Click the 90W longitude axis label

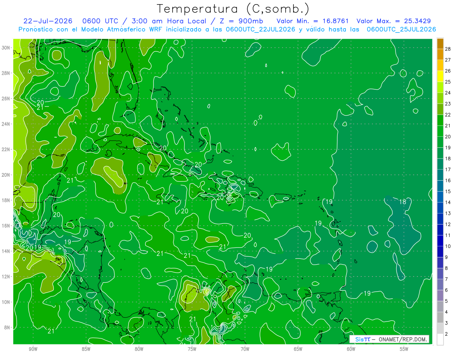coord(33,349)
